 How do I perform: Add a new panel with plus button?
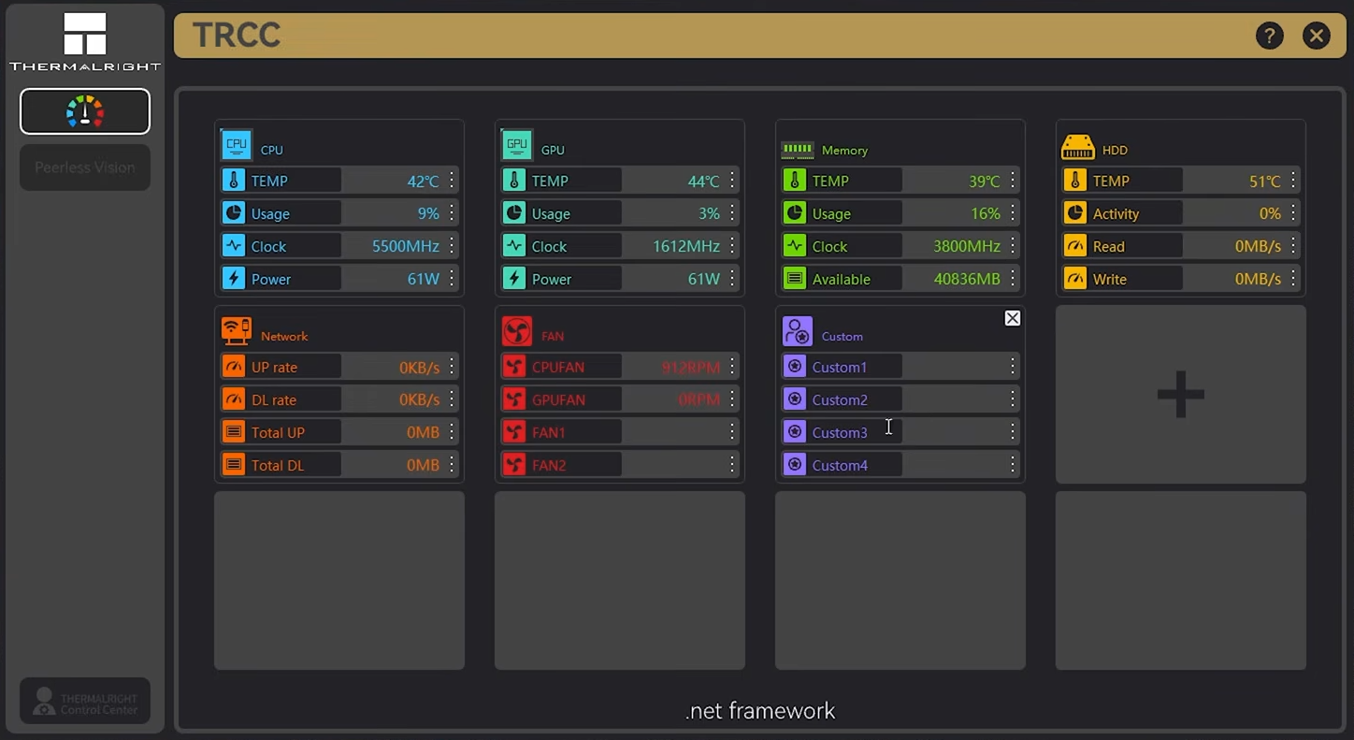coord(1180,394)
